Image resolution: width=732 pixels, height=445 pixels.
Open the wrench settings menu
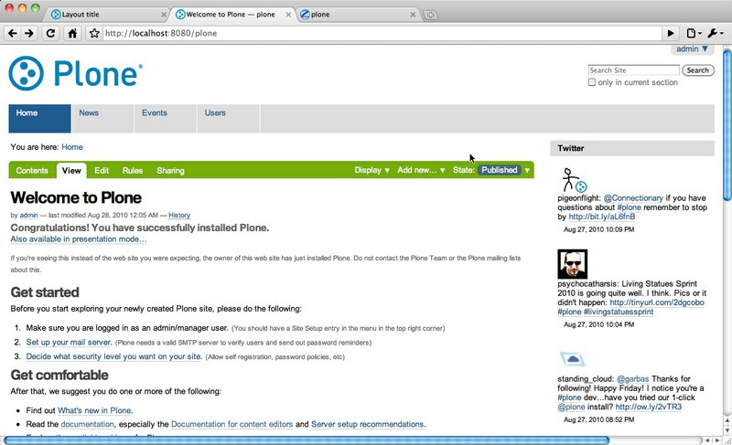coord(716,33)
